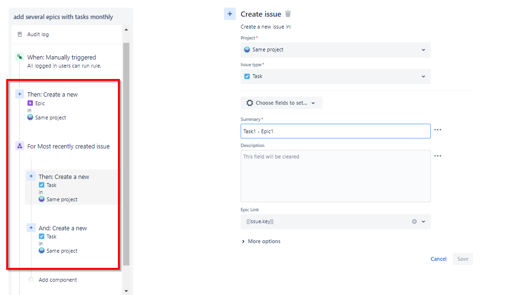Screen dimensions: 505x295
Task: Click Task checkbox icon in And: Create step
Action: 41,236
